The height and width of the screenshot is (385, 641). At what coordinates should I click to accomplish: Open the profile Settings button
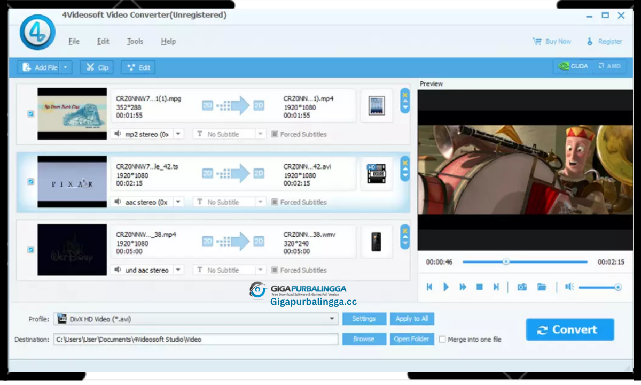click(364, 319)
